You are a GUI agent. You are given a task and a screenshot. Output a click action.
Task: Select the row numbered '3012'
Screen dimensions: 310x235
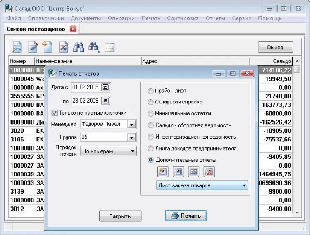coord(22,209)
